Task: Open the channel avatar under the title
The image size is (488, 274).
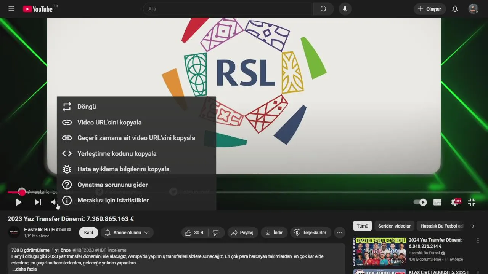Action: click(x=14, y=233)
